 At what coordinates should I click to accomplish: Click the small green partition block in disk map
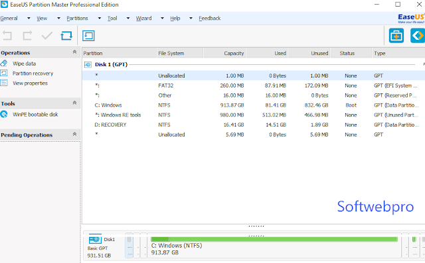tap(414, 239)
